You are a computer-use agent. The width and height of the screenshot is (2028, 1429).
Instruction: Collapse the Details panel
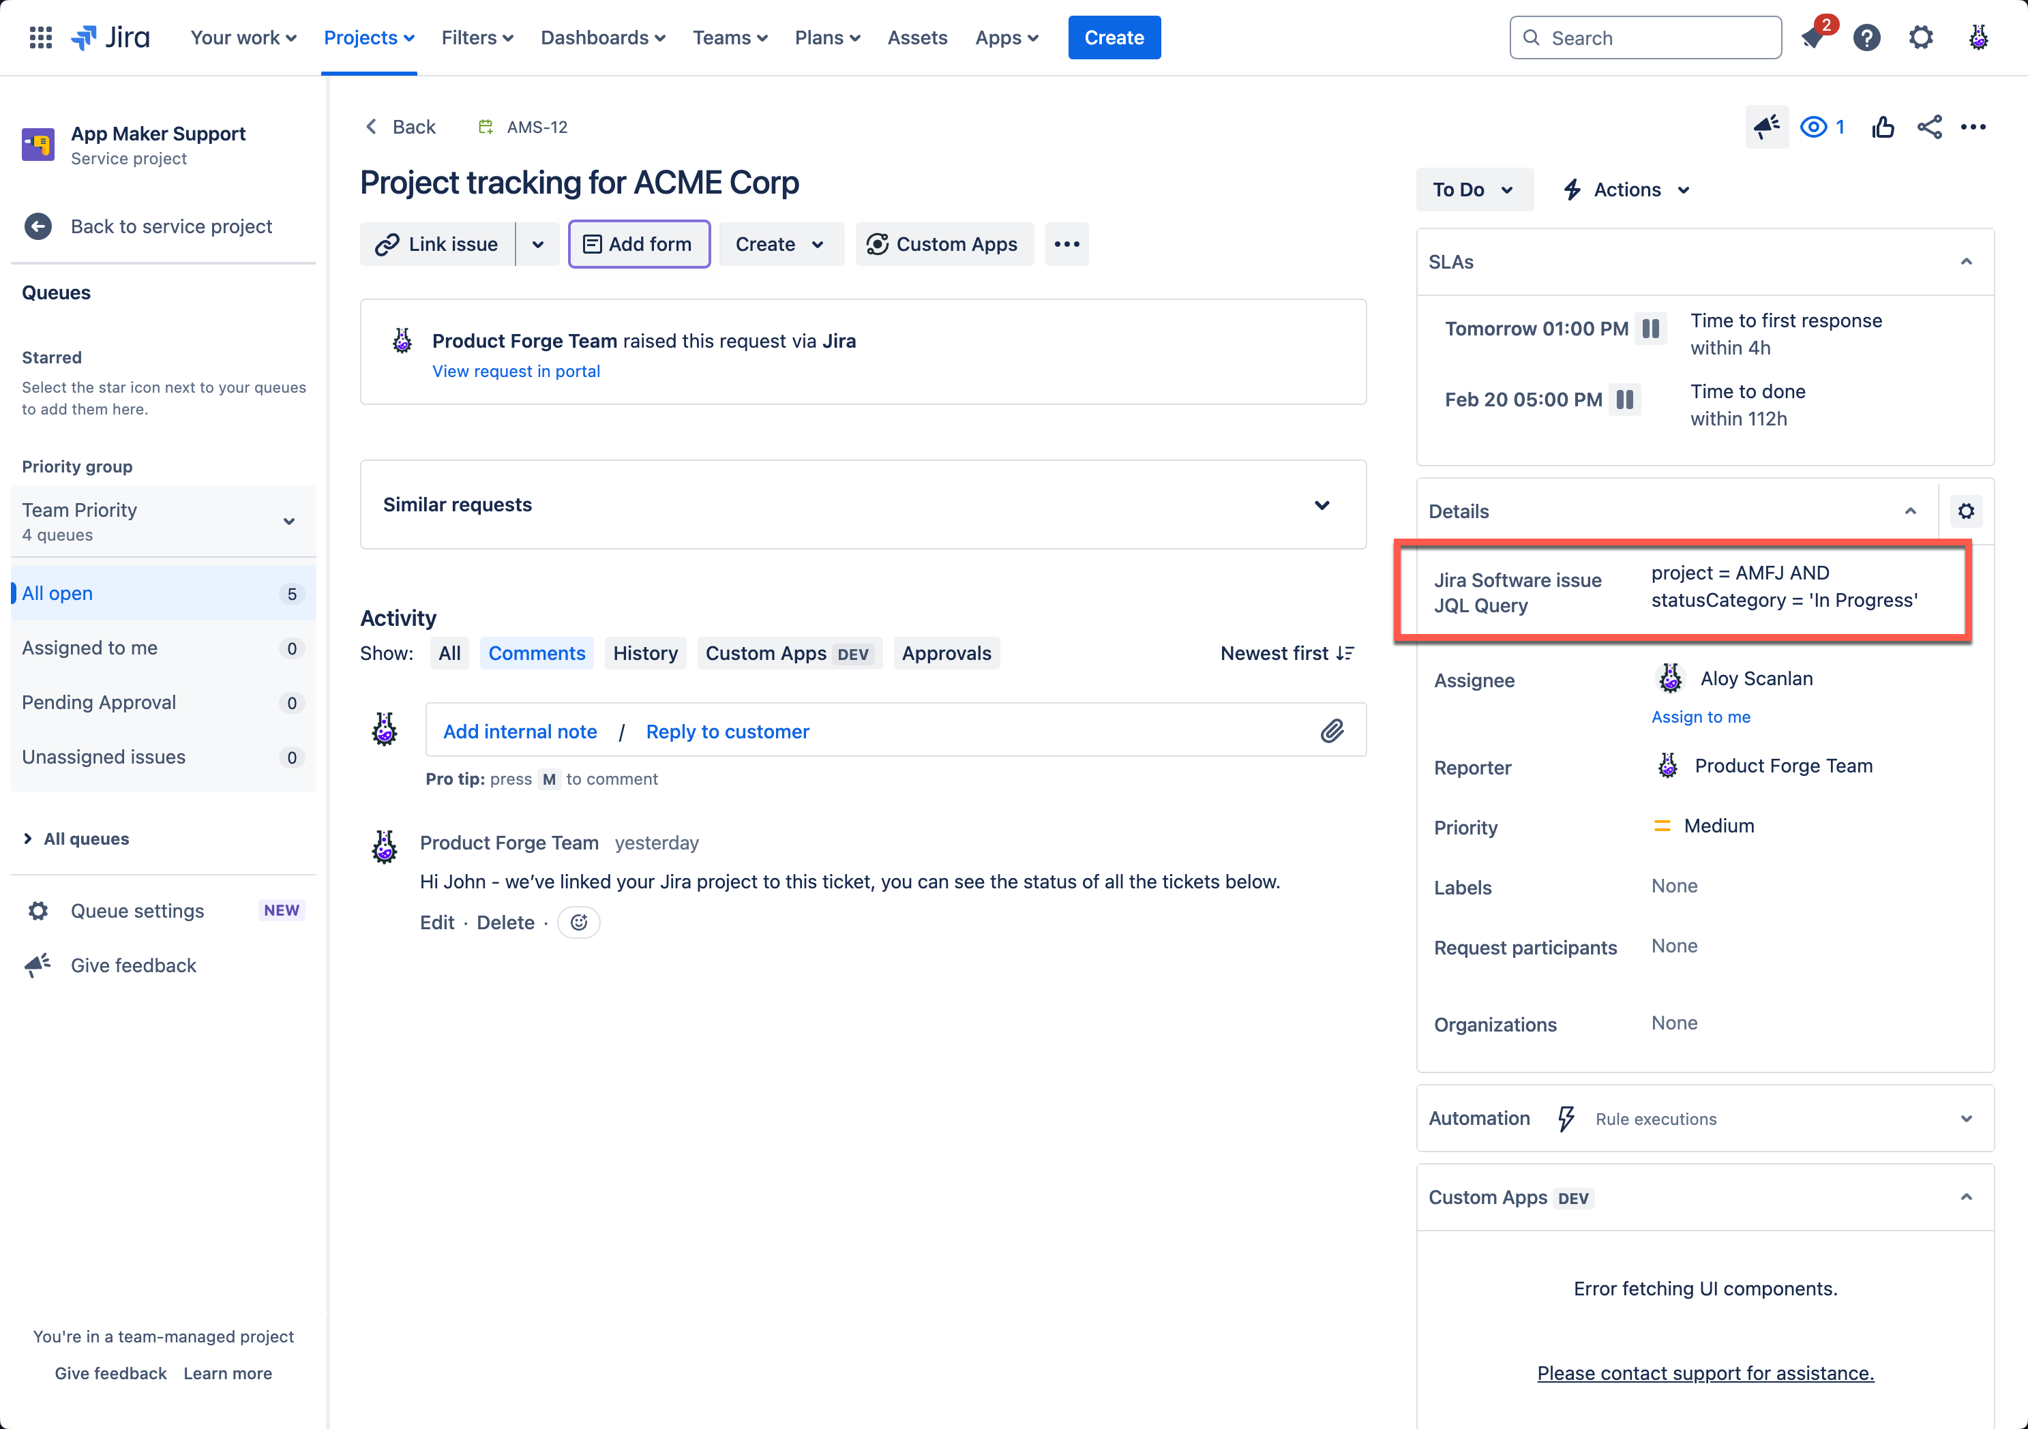pyautogui.click(x=1911, y=511)
